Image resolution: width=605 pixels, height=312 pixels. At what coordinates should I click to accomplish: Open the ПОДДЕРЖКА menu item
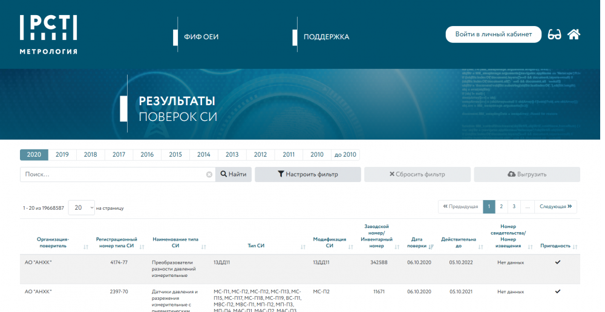coord(326,37)
